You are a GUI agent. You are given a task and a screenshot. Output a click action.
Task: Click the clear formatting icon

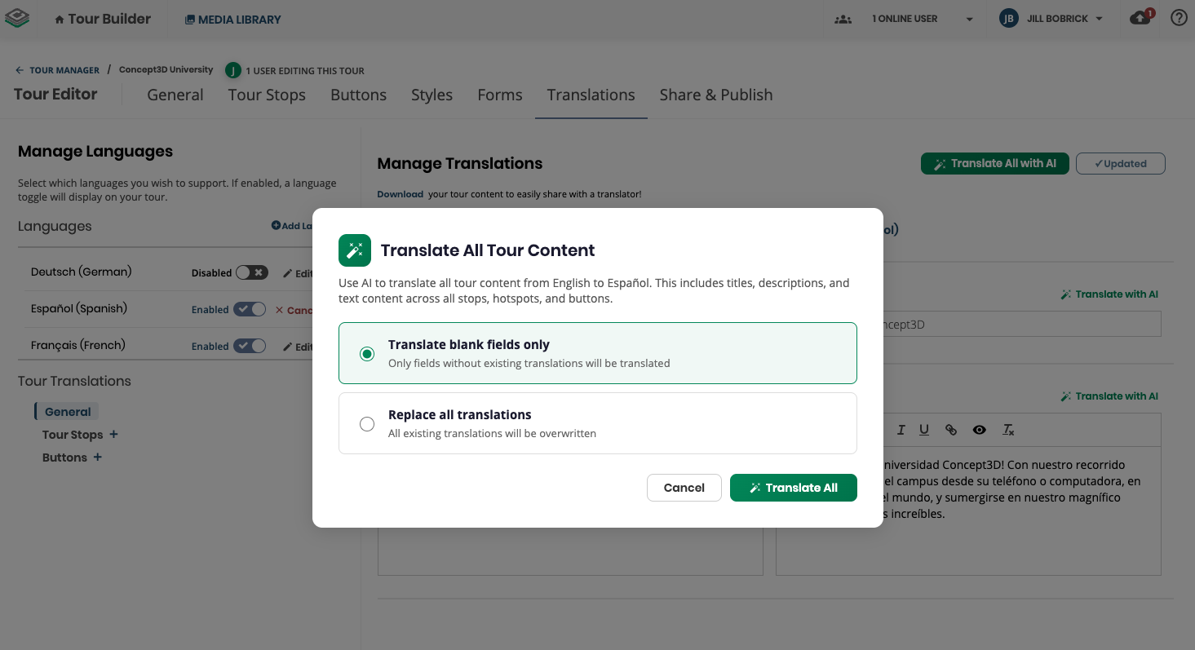point(1008,430)
